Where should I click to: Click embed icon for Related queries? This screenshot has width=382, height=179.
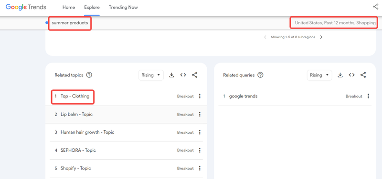pyautogui.click(x=351, y=75)
